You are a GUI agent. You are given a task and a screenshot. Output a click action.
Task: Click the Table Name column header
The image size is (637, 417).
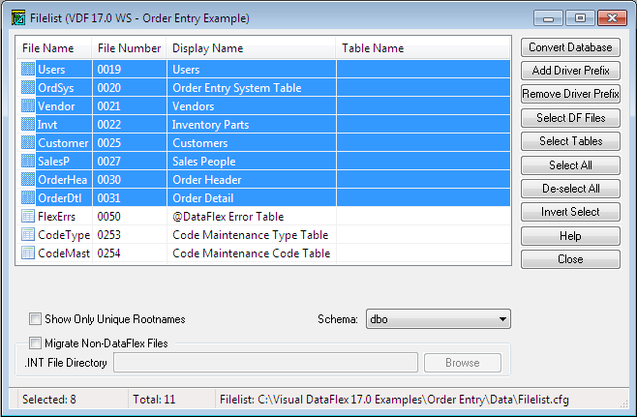(x=423, y=48)
